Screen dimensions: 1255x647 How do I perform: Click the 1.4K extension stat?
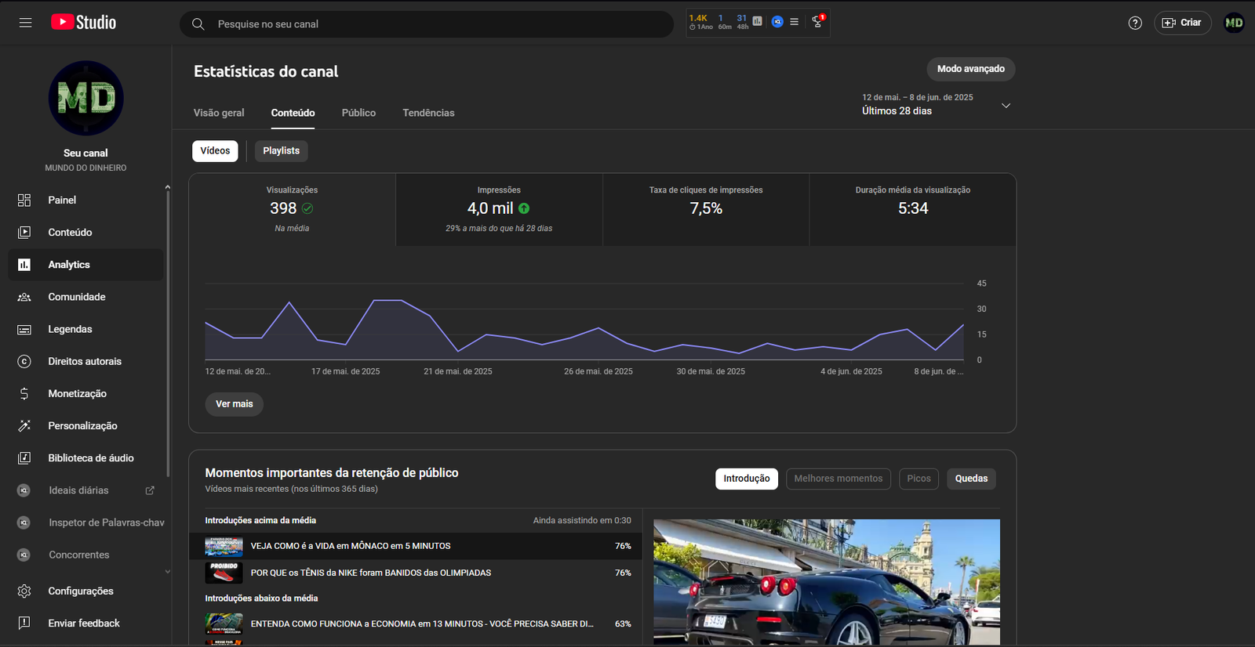pos(698,18)
